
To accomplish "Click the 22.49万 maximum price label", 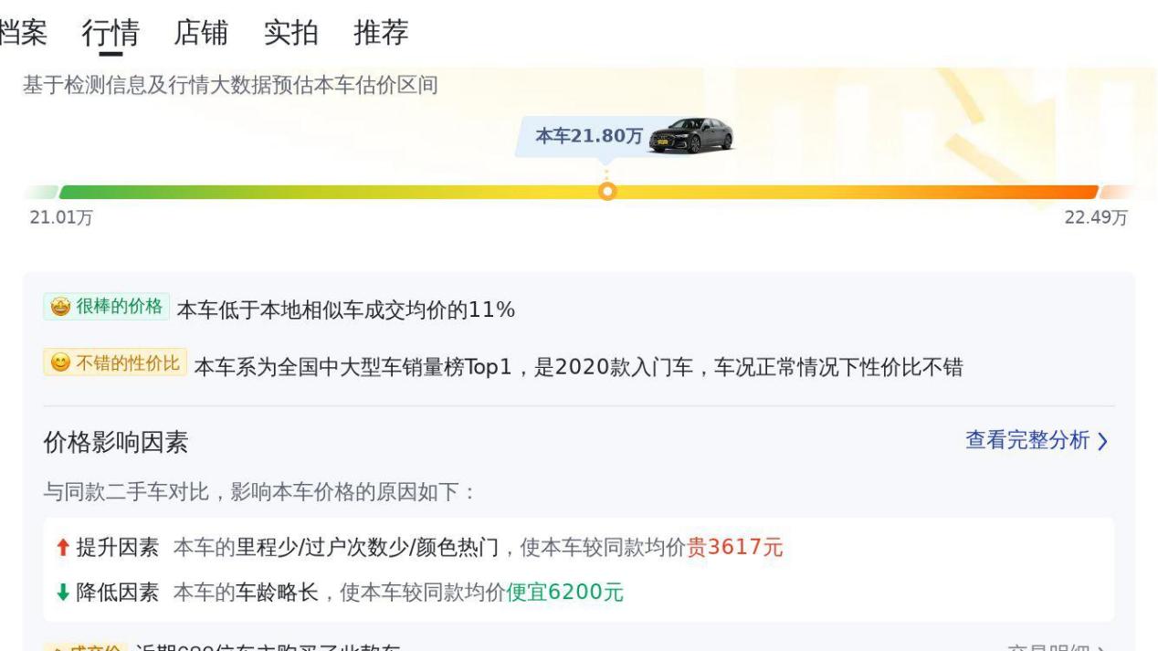I will coord(1096,219).
